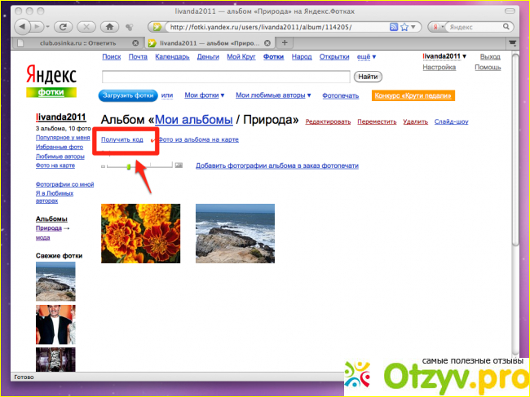Viewport: 530px width, 397px height.
Task: Click the thumbnail size slider handle
Action: point(128,165)
